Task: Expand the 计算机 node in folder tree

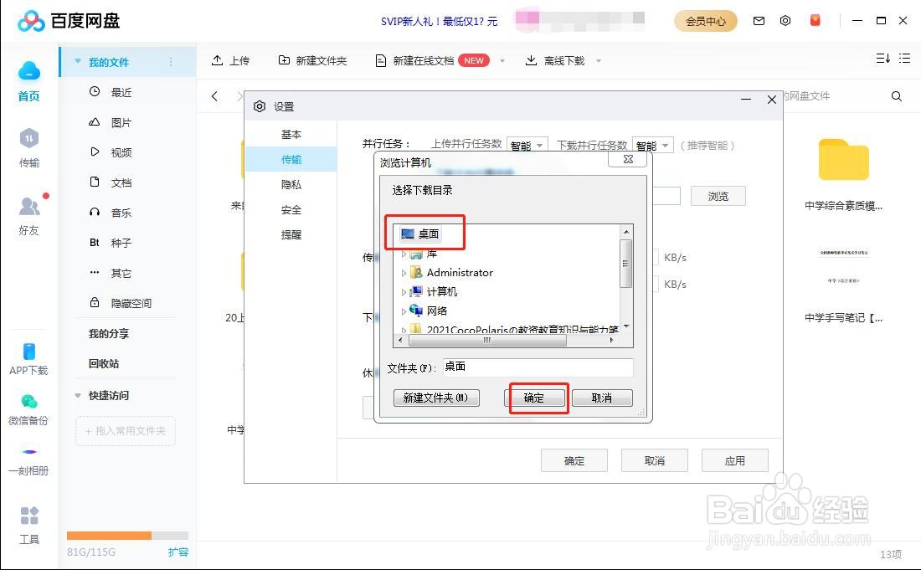Action: coord(404,291)
